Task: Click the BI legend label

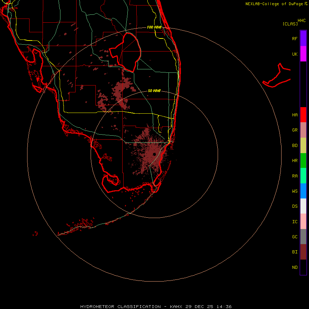Action: (x=295, y=252)
